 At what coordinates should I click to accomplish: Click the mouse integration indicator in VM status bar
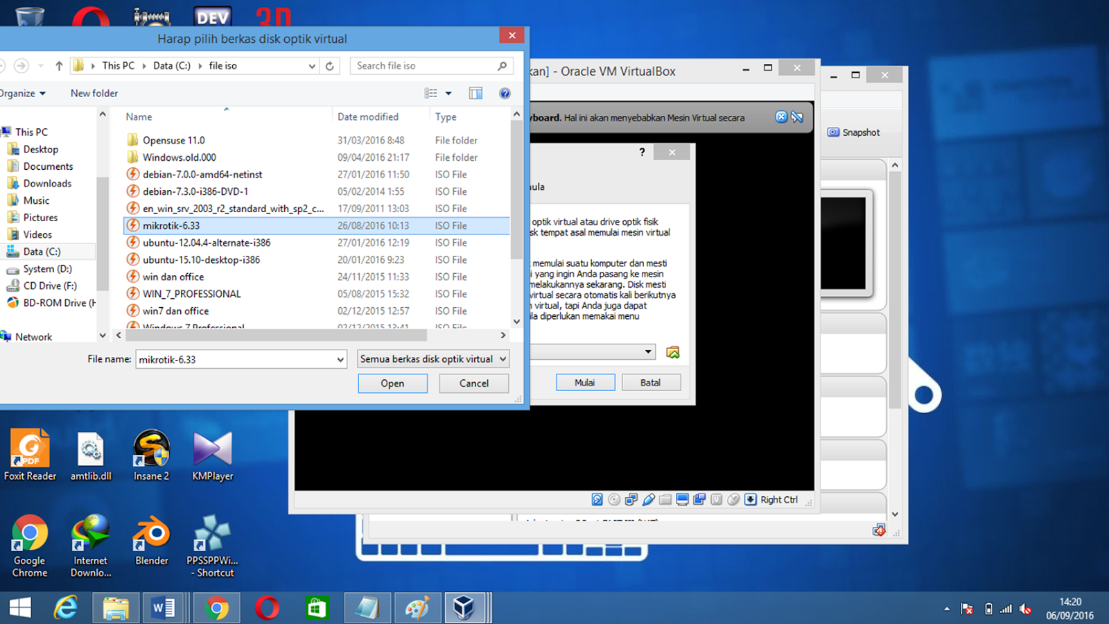pyautogui.click(x=733, y=499)
